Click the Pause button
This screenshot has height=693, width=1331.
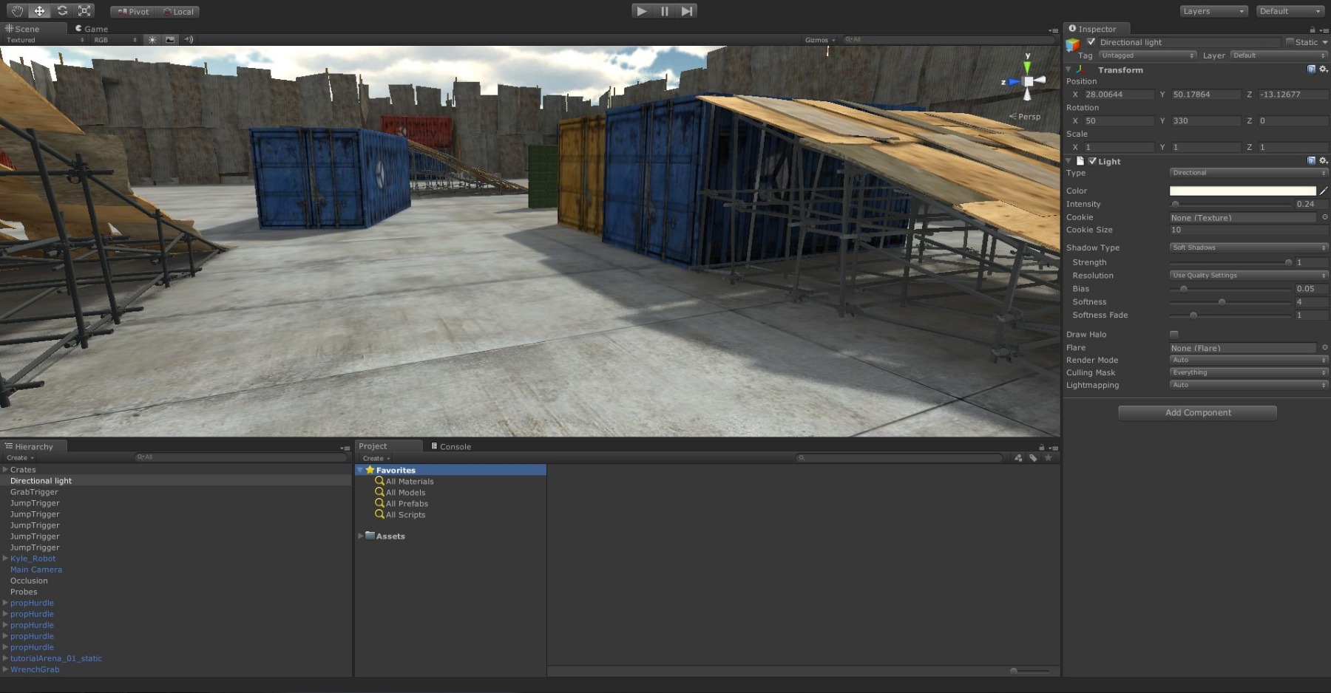(664, 11)
